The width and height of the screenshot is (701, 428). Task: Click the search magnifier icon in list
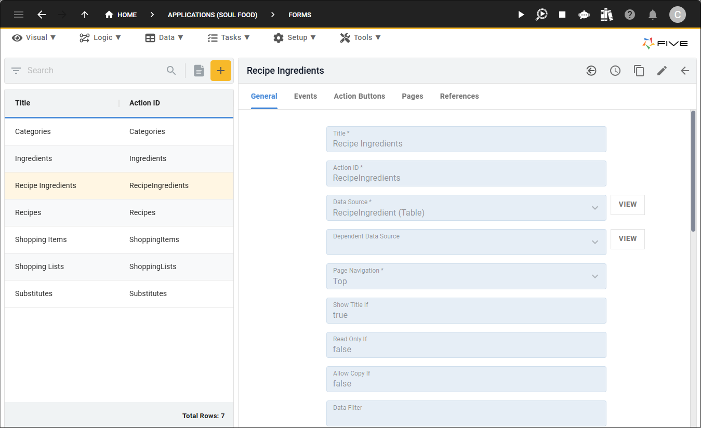tap(171, 71)
